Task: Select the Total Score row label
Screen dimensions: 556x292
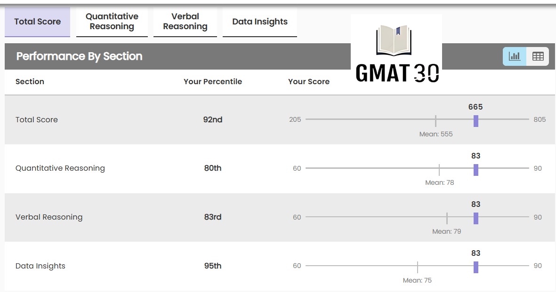Action: pyautogui.click(x=37, y=119)
